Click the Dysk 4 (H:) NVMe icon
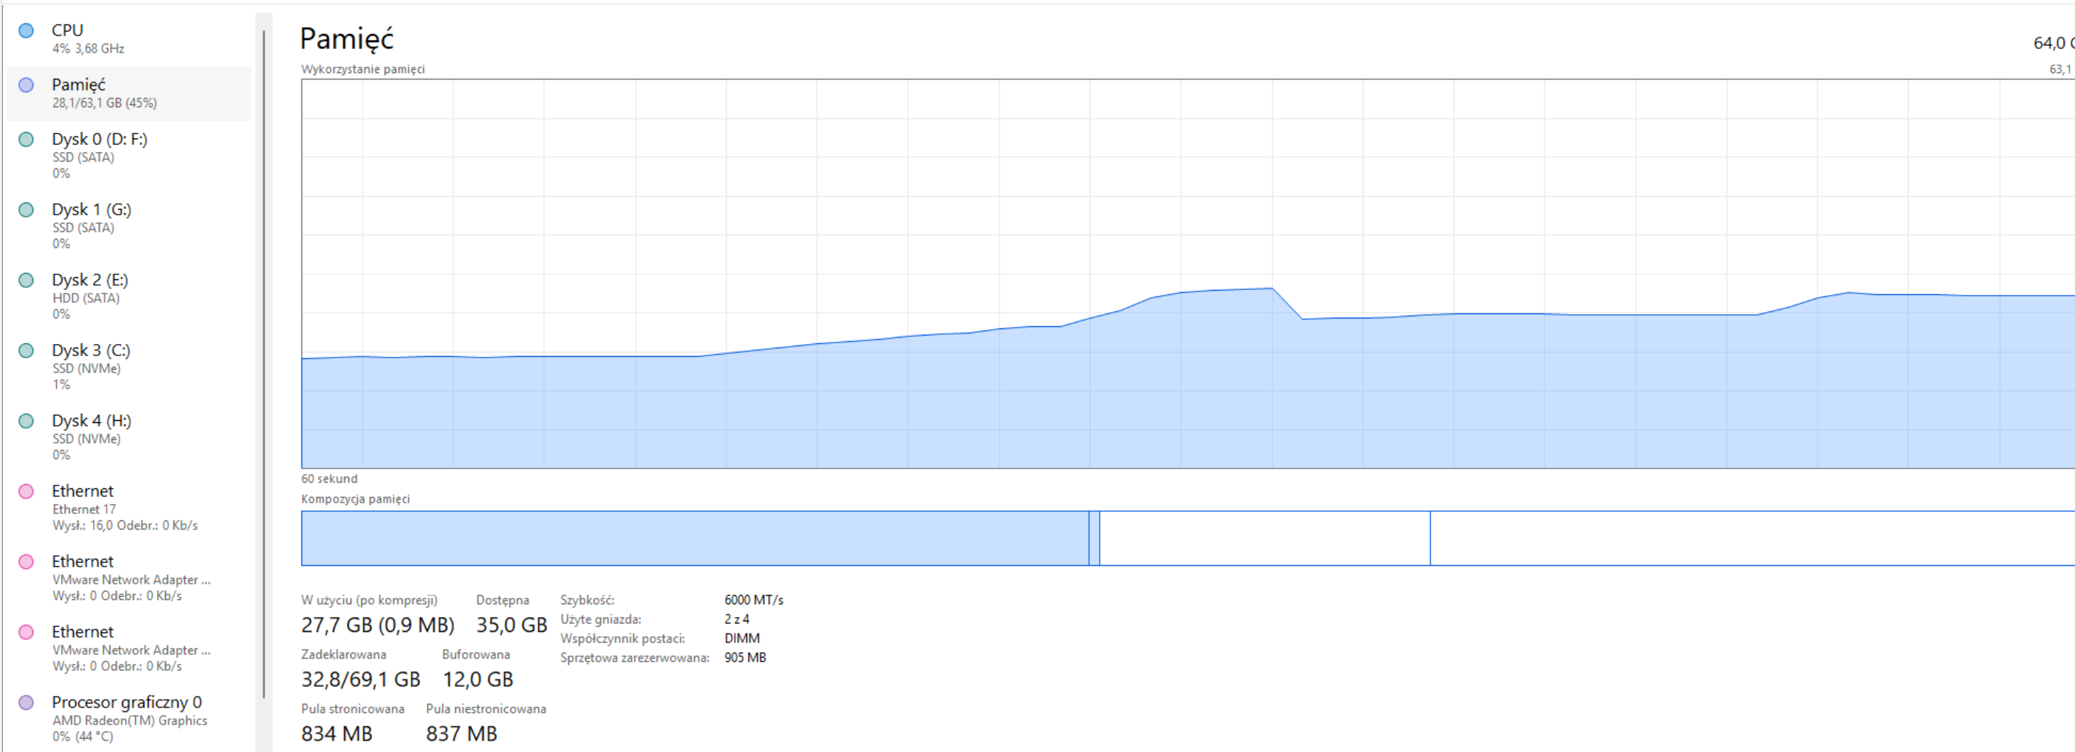This screenshot has width=2075, height=752. 26,421
